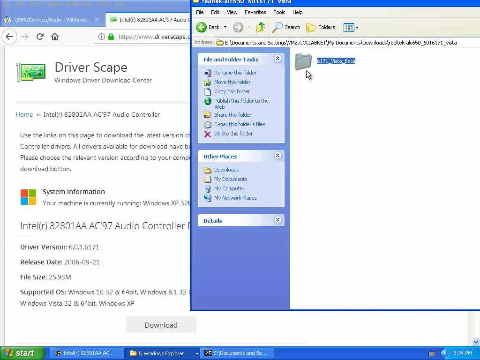Click the Release Date 2006-09-21 text

point(60,262)
